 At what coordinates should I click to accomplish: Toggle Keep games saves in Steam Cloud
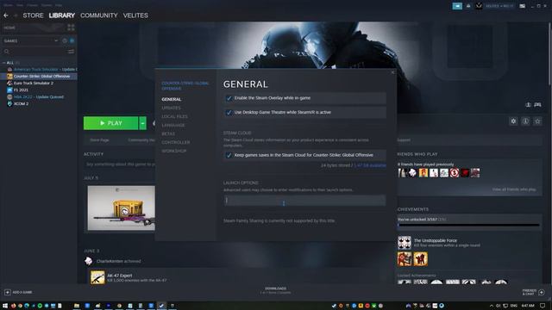click(229, 155)
